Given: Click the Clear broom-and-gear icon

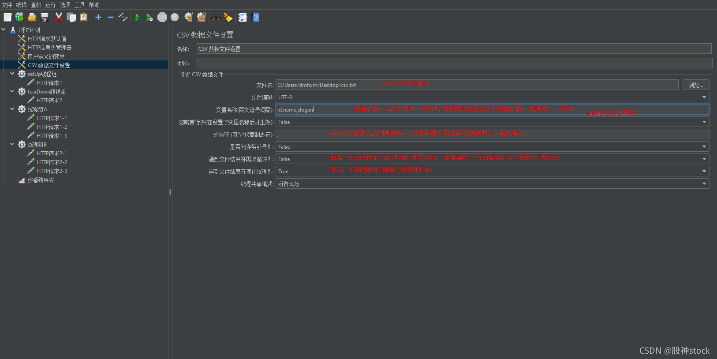Looking at the screenshot, I should pyautogui.click(x=189, y=17).
